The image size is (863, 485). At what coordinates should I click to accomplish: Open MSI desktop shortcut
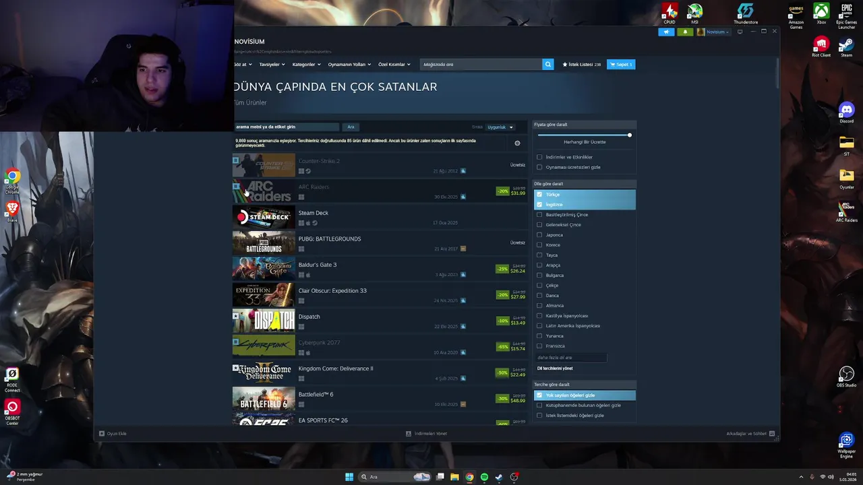(694, 13)
